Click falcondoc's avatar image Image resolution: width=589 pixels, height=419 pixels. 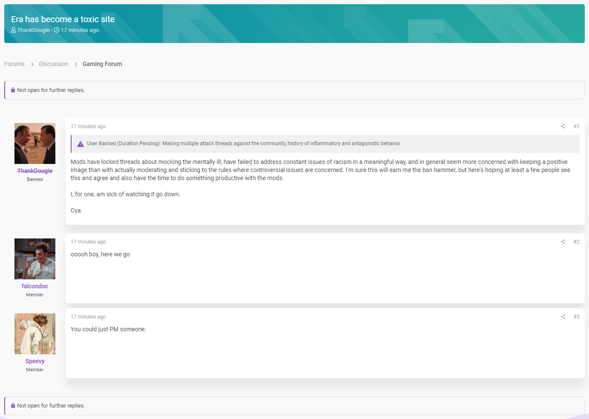click(x=35, y=259)
